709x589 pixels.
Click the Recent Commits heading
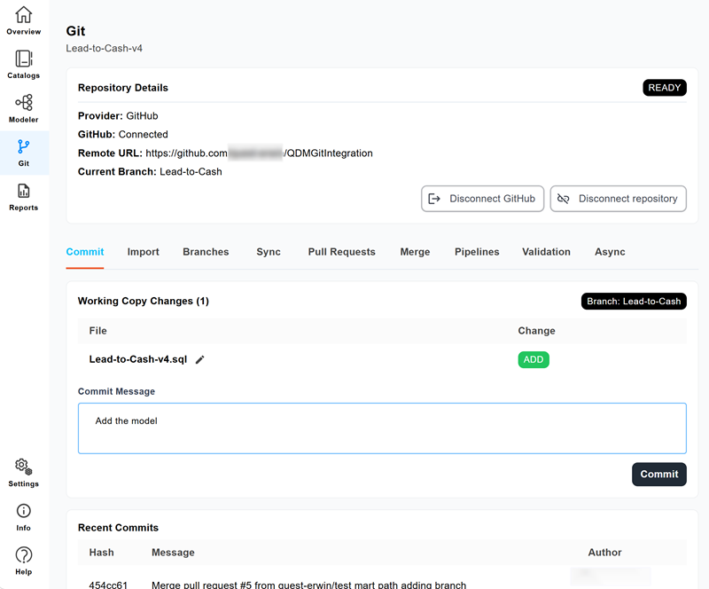(x=118, y=528)
